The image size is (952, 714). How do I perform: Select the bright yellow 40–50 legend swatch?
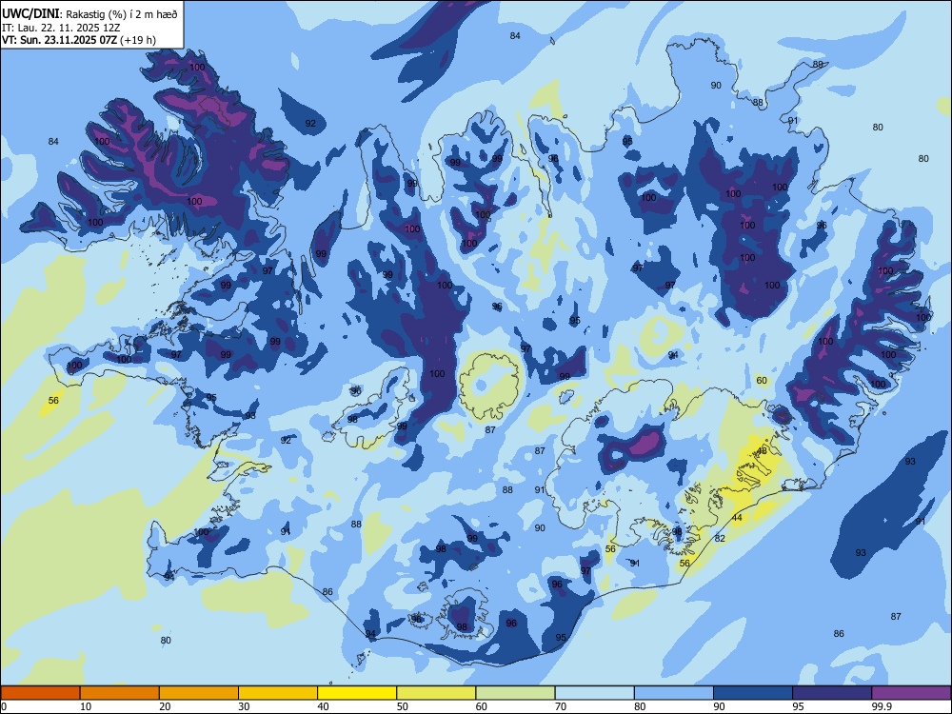coord(357,693)
